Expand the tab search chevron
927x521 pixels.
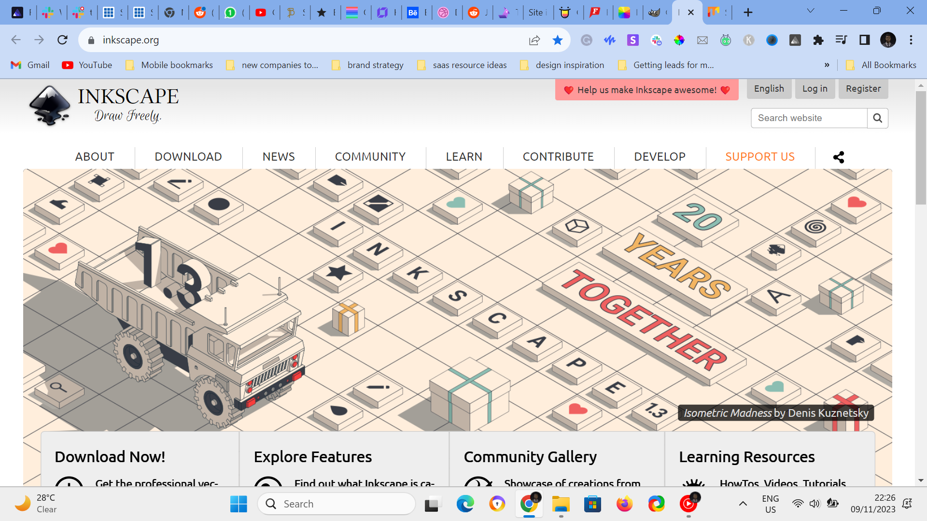point(811,11)
